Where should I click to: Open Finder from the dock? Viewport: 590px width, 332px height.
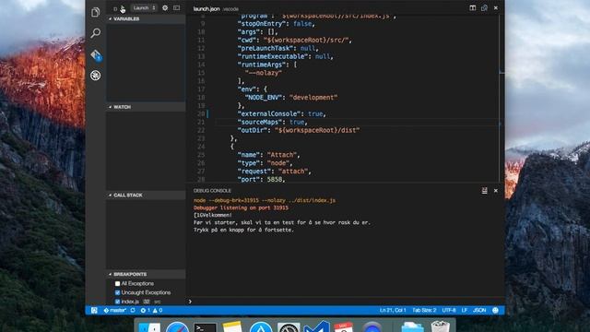point(149,327)
